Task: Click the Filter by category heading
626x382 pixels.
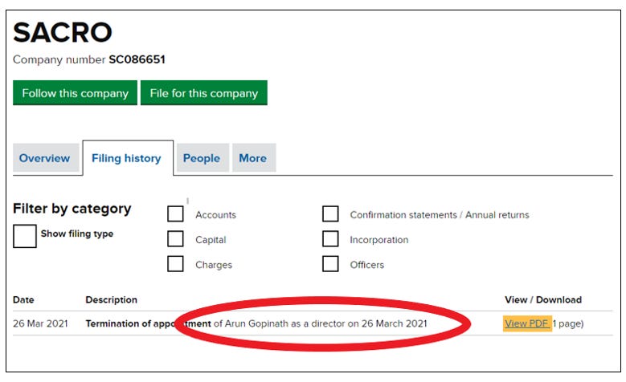Action: (x=72, y=209)
